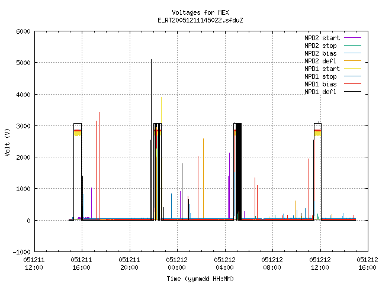Click the 051212 16:00 x-axis label
The height and width of the screenshot is (284, 379).
[x=367, y=264]
